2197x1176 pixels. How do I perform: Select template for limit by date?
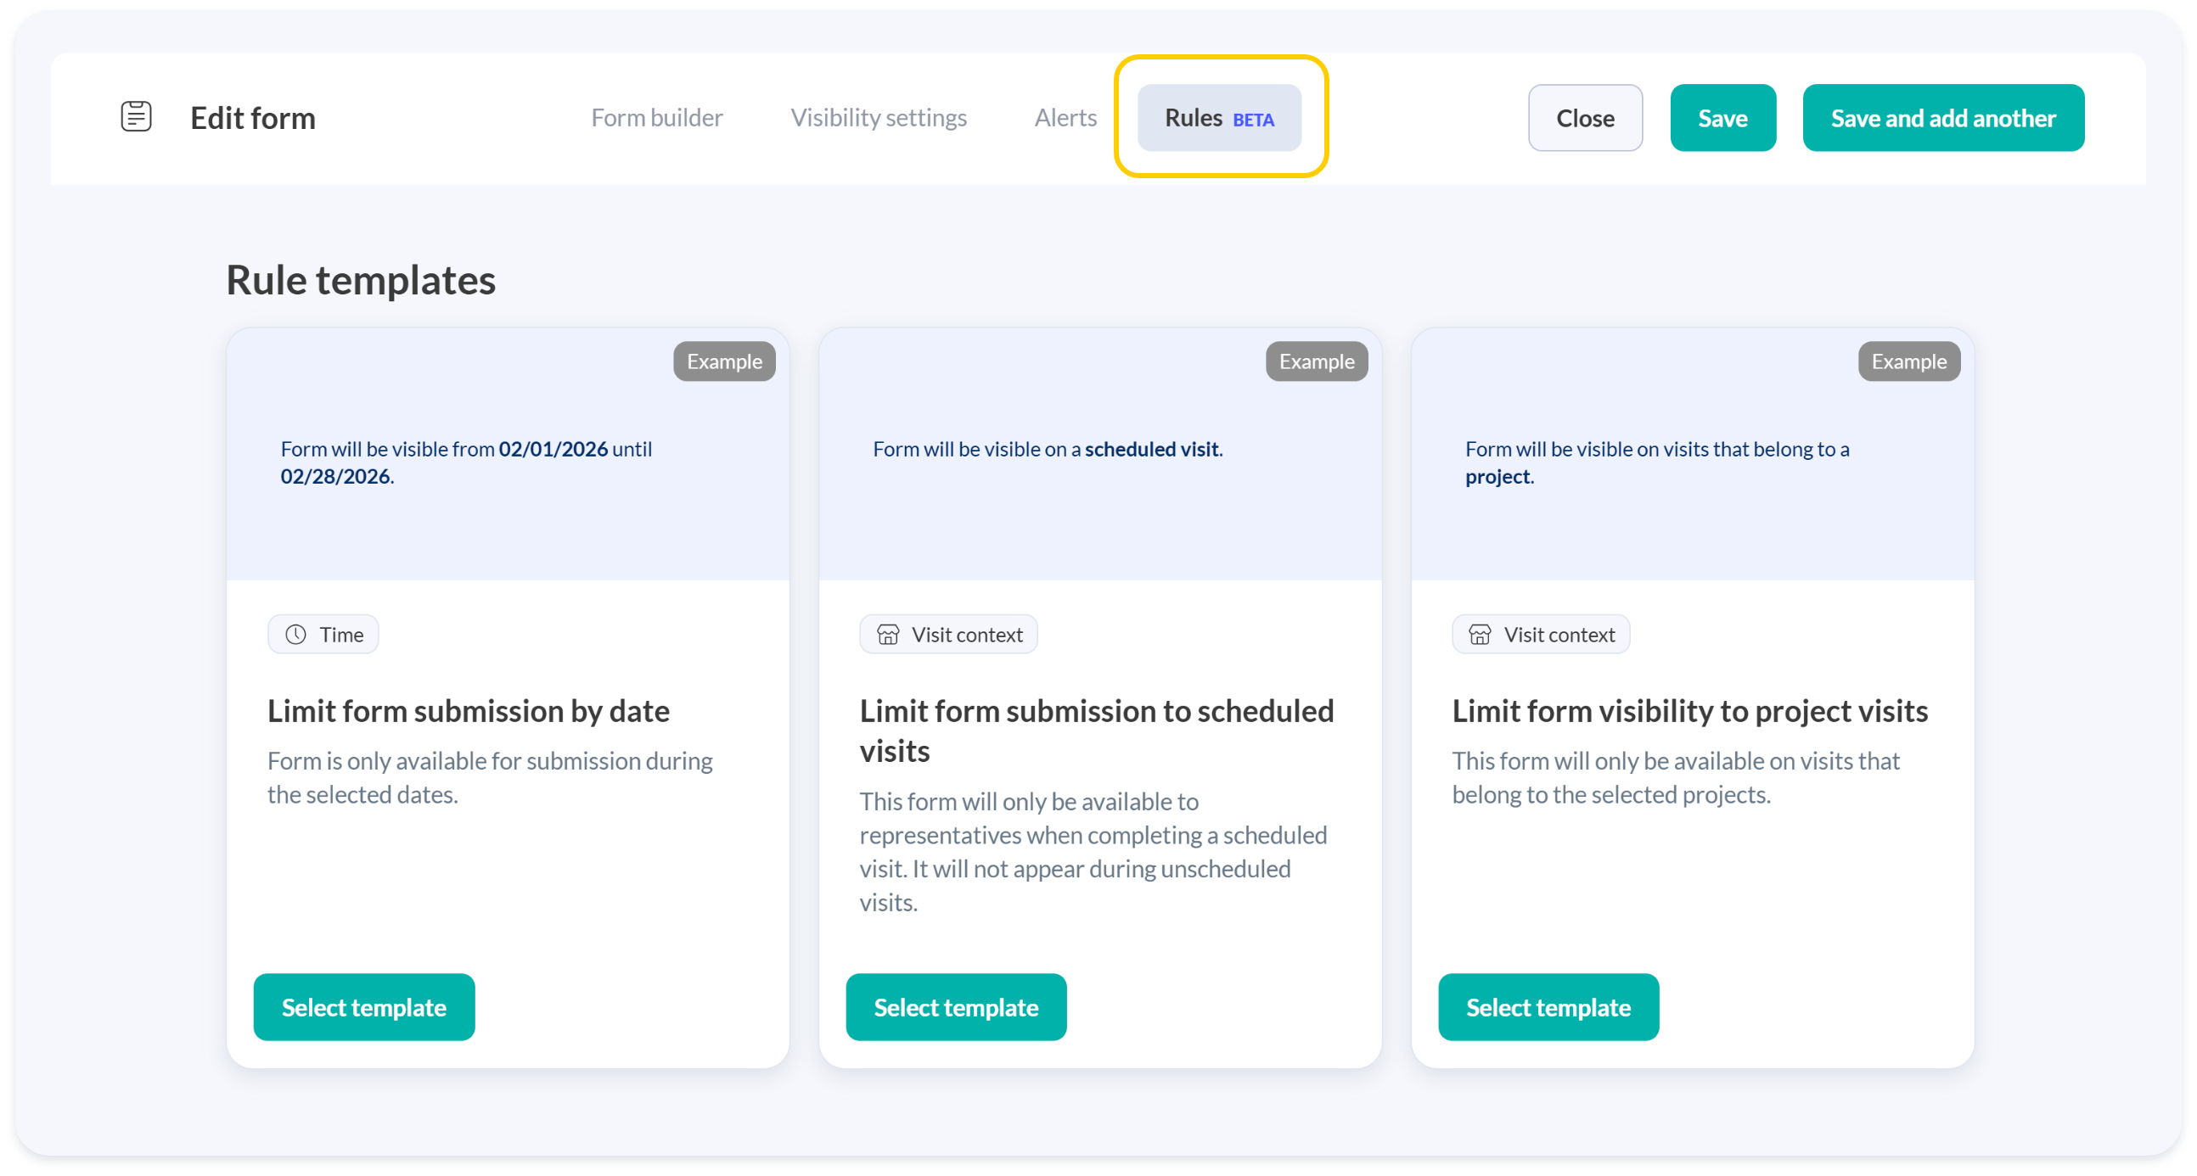pyautogui.click(x=363, y=1006)
